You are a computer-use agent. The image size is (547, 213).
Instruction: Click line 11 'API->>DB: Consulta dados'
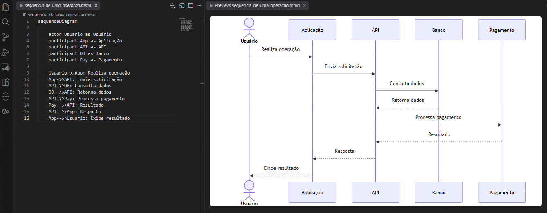[x=80, y=86]
